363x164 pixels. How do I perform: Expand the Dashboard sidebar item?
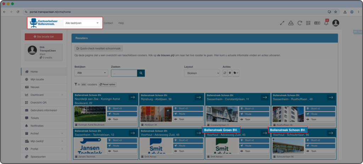tap(44, 95)
